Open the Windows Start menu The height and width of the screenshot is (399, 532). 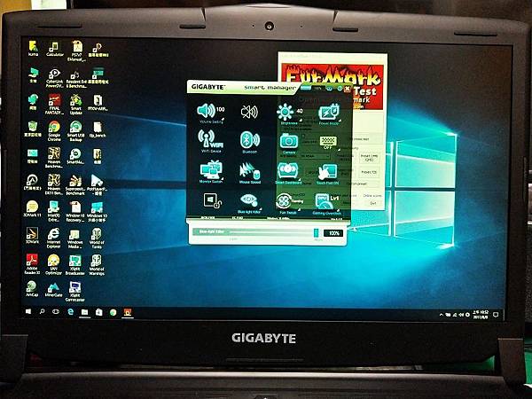[x=28, y=311]
